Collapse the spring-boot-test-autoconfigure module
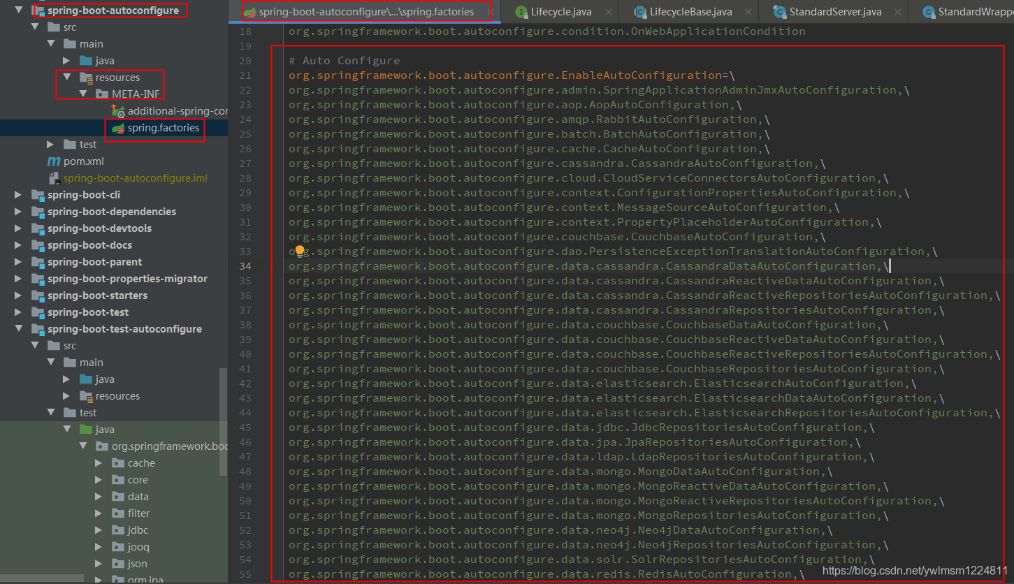The image size is (1014, 584). coord(19,329)
